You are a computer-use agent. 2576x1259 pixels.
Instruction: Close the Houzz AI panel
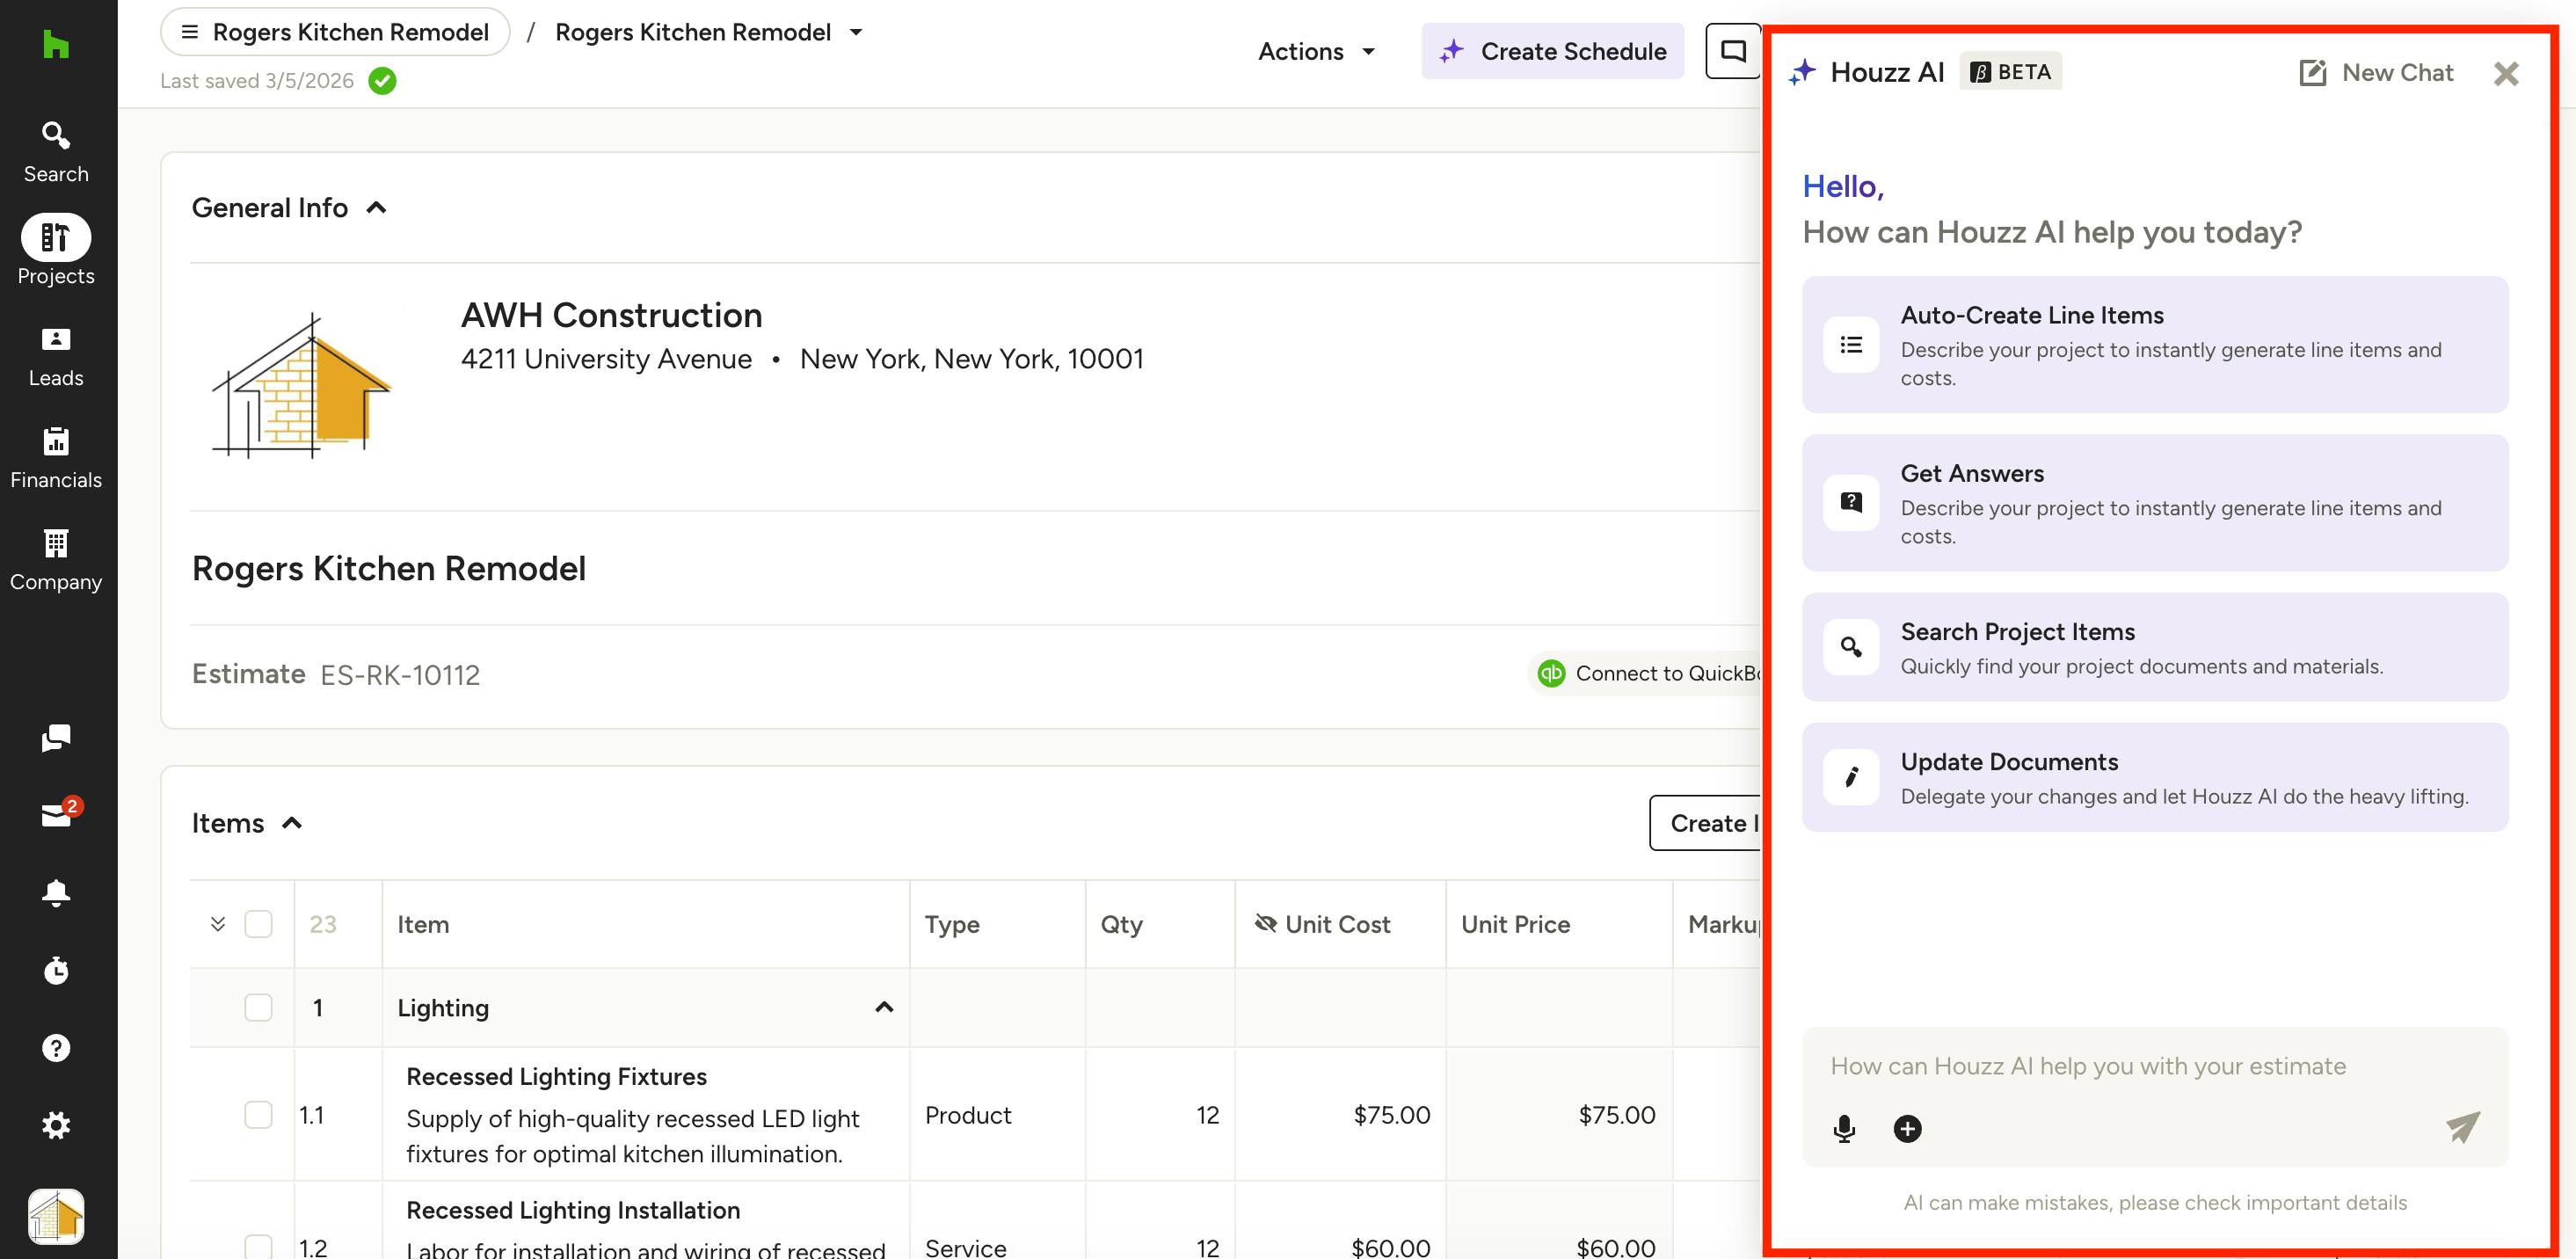coord(2506,73)
